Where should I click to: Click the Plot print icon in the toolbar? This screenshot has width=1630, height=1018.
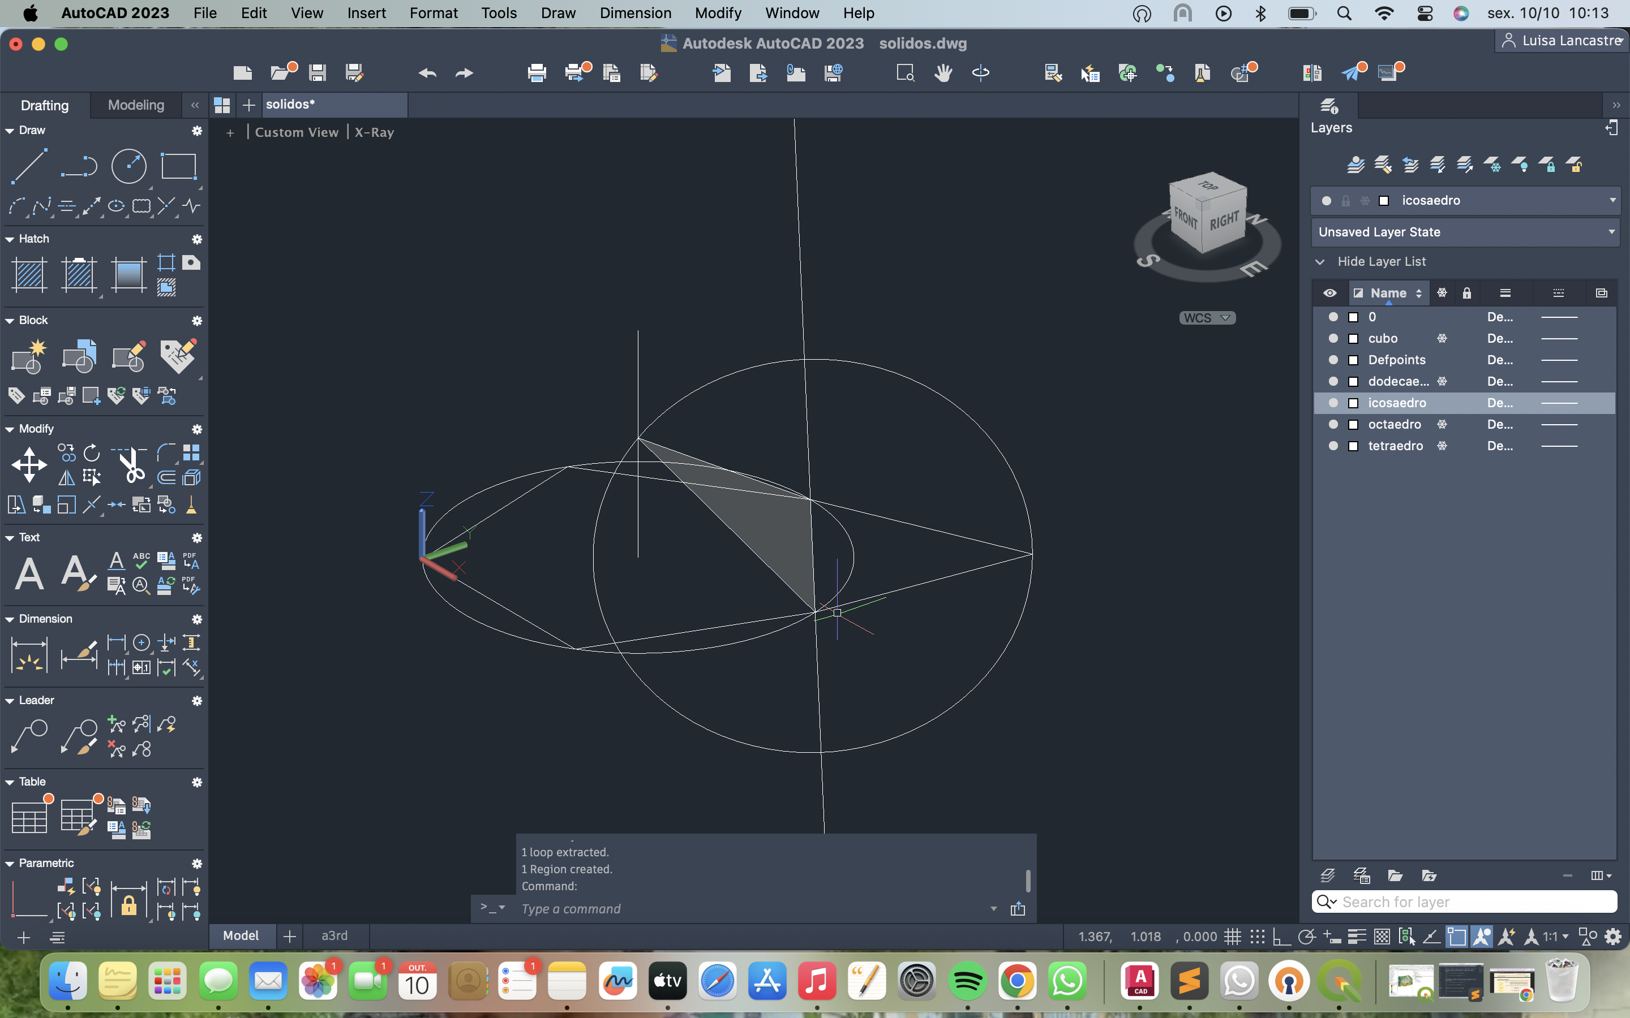536,73
